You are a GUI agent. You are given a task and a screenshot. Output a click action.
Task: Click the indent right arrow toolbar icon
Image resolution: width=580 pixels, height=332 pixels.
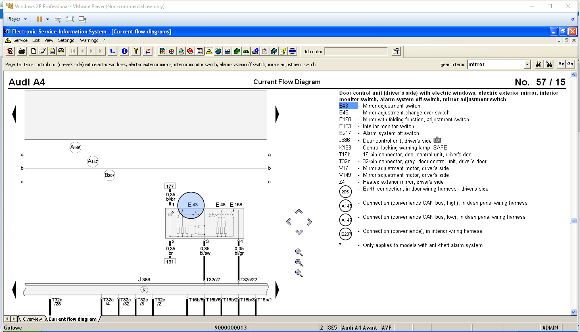coord(570,64)
